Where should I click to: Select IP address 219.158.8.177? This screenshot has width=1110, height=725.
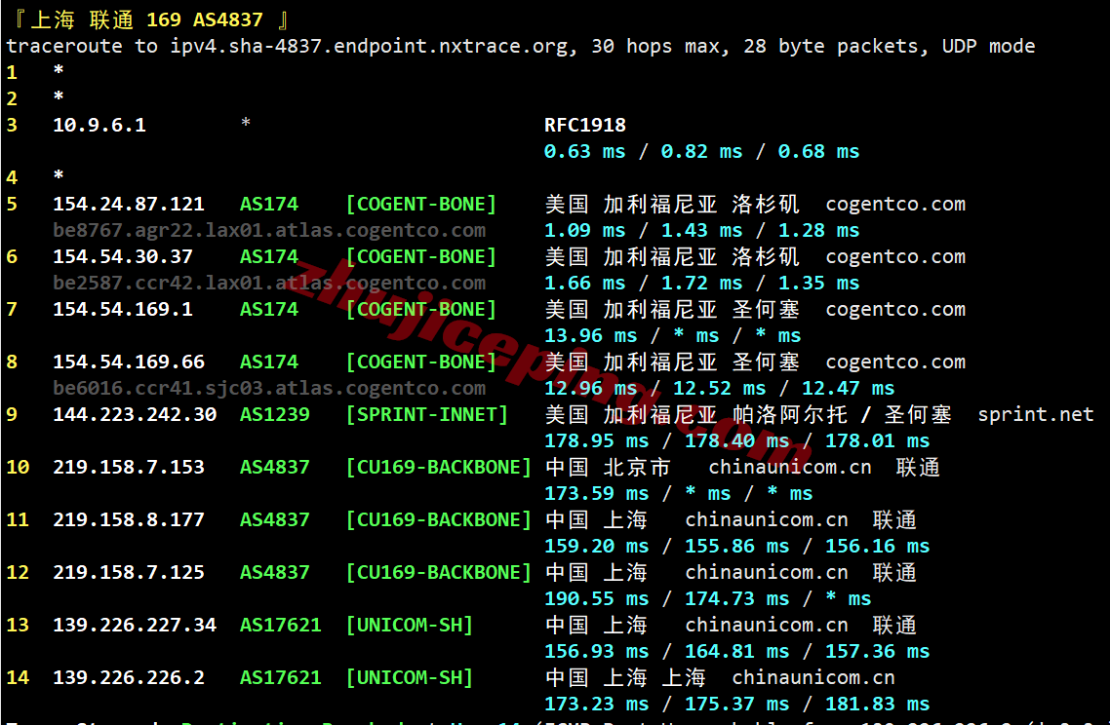click(129, 520)
